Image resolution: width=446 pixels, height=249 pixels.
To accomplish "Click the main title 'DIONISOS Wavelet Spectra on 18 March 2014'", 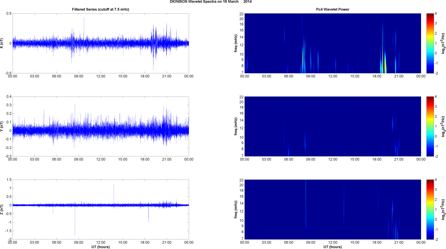I will click(211, 2).
